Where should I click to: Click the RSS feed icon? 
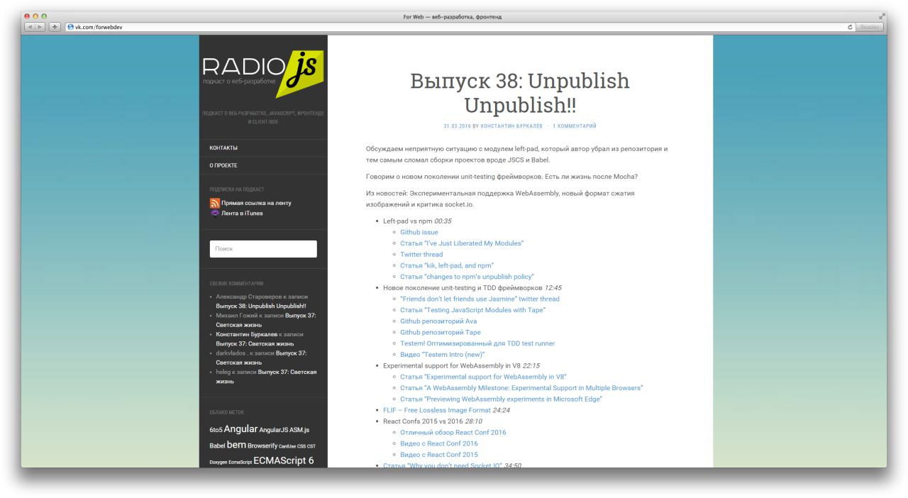point(214,203)
